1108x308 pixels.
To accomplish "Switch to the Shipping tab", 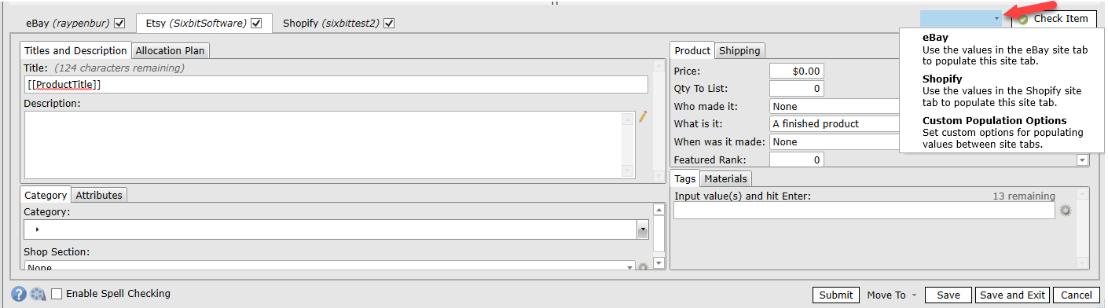I will (739, 50).
